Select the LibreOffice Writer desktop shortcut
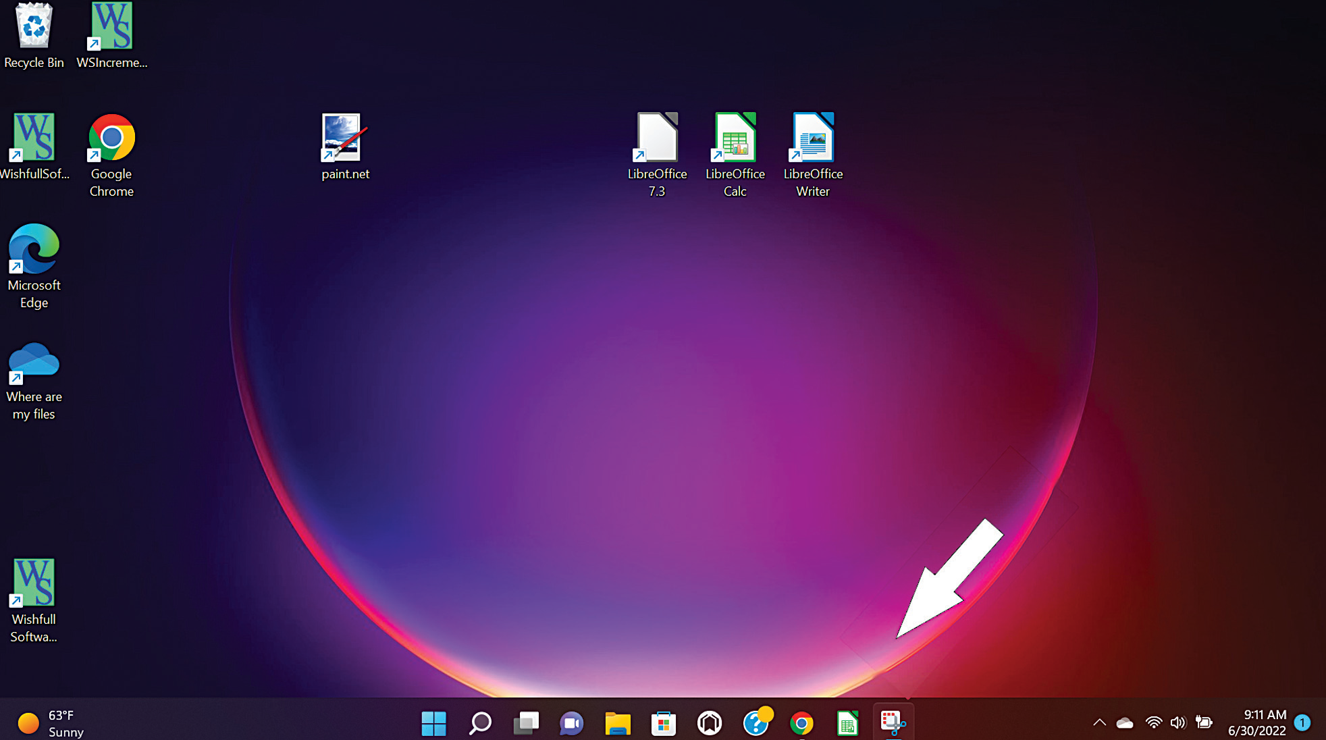Viewport: 1326px width, 740px height. [813, 155]
